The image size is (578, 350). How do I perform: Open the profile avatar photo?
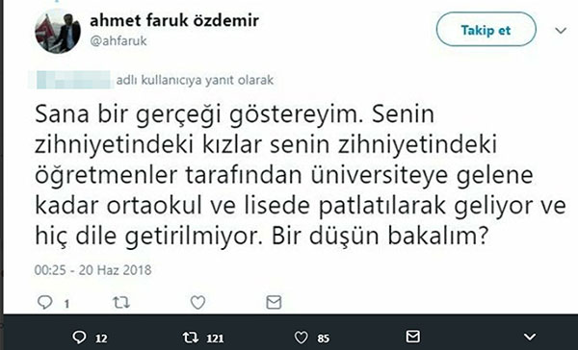pyautogui.click(x=58, y=32)
